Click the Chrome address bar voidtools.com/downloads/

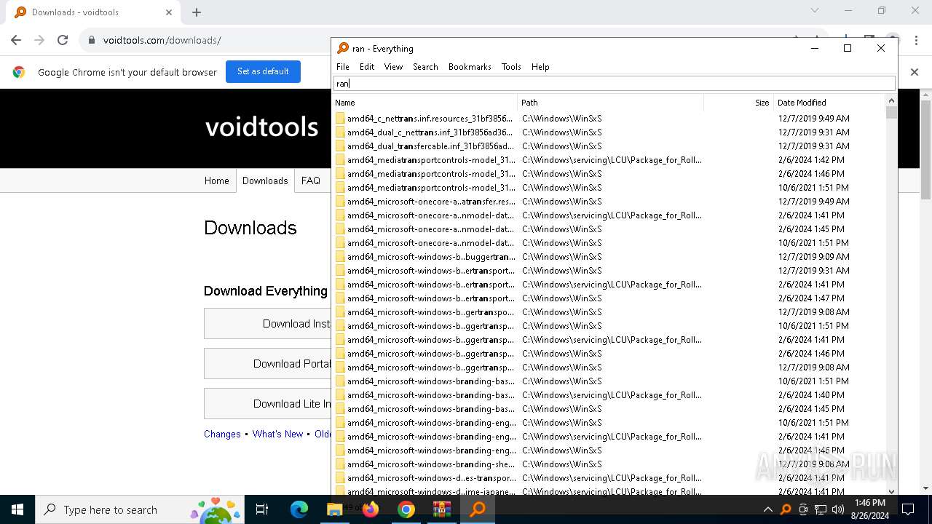162,40
